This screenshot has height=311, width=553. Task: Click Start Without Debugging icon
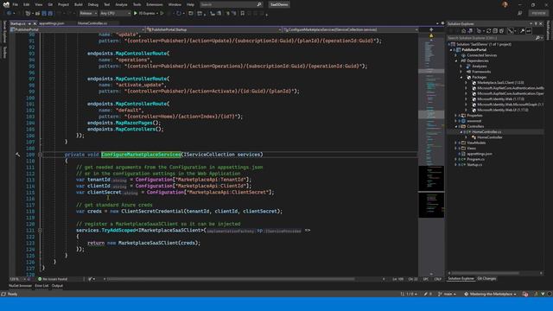point(162,14)
